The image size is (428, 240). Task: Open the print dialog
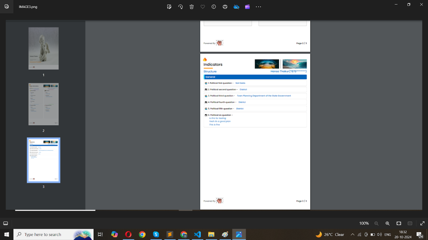(x=225, y=7)
